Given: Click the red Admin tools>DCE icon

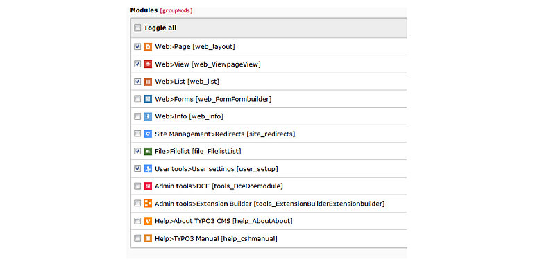Looking at the screenshot, I should pyautogui.click(x=148, y=186).
